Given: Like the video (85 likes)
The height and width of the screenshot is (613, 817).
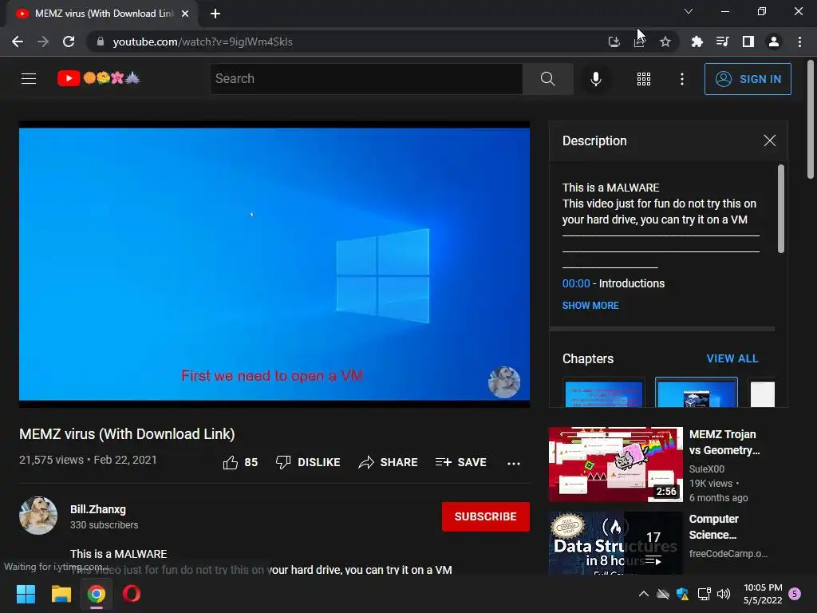Looking at the screenshot, I should [x=240, y=462].
